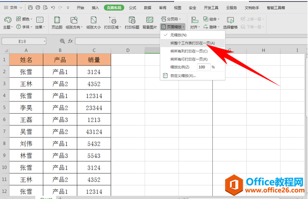This screenshot has width=308, height=199.
Task: Switch to the 数据 tab
Action: (148, 8)
